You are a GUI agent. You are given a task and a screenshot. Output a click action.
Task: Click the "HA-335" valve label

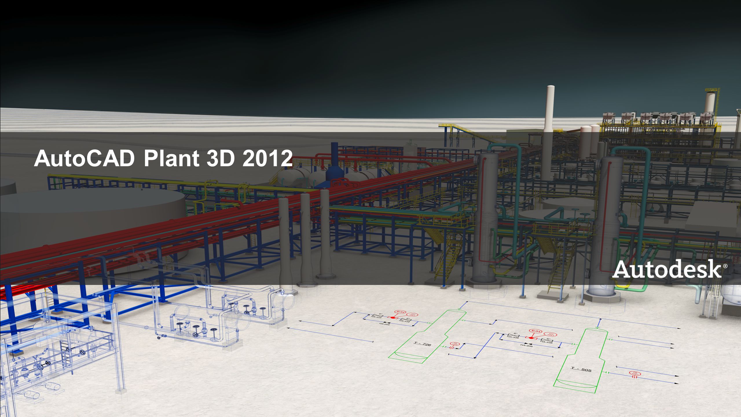pos(513,337)
